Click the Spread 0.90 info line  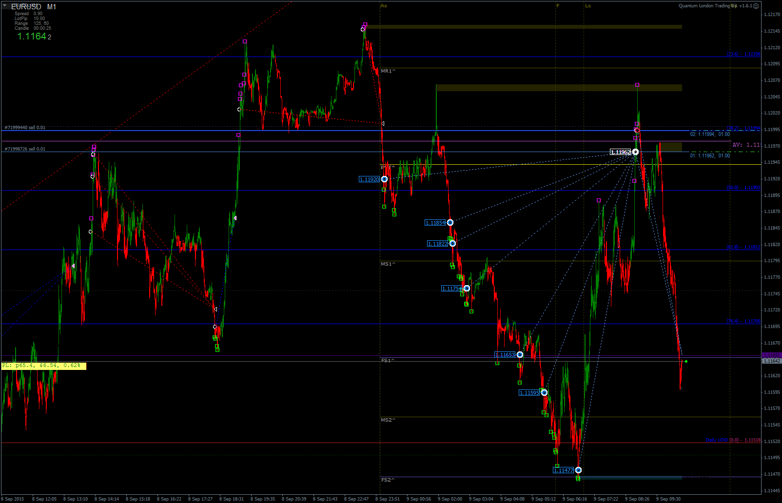[28, 14]
